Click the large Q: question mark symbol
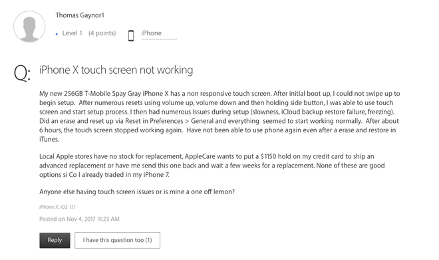Viewport: 439px width, 260px height. click(22, 72)
